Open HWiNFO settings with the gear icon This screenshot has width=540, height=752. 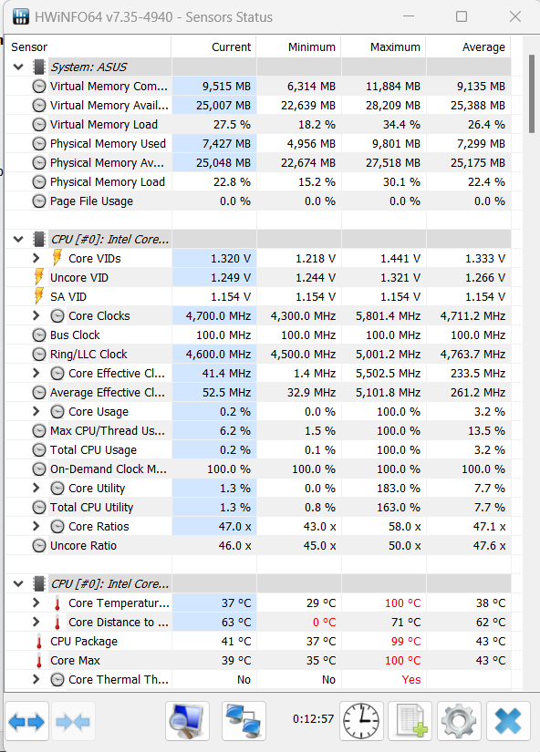(458, 721)
